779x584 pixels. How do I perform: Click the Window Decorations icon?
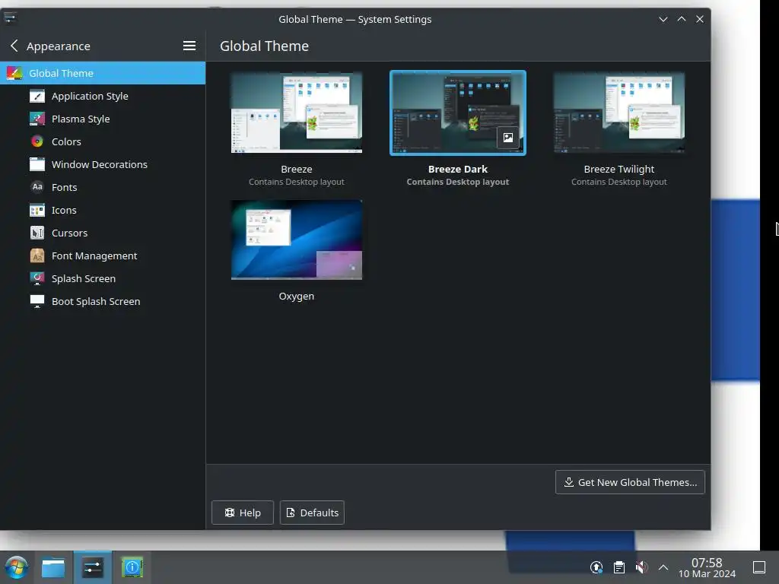pyautogui.click(x=37, y=164)
